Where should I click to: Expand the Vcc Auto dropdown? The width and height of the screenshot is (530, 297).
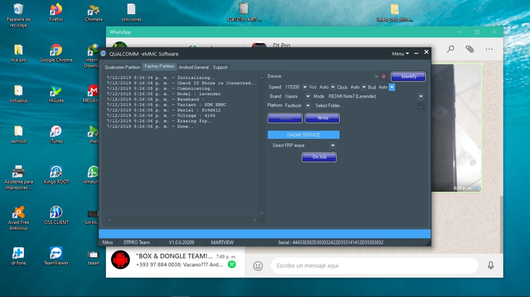tap(333, 87)
